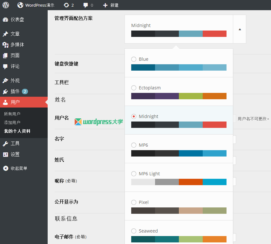
Task: Click the 仪表盘 dashboard icon
Action: 5,19
